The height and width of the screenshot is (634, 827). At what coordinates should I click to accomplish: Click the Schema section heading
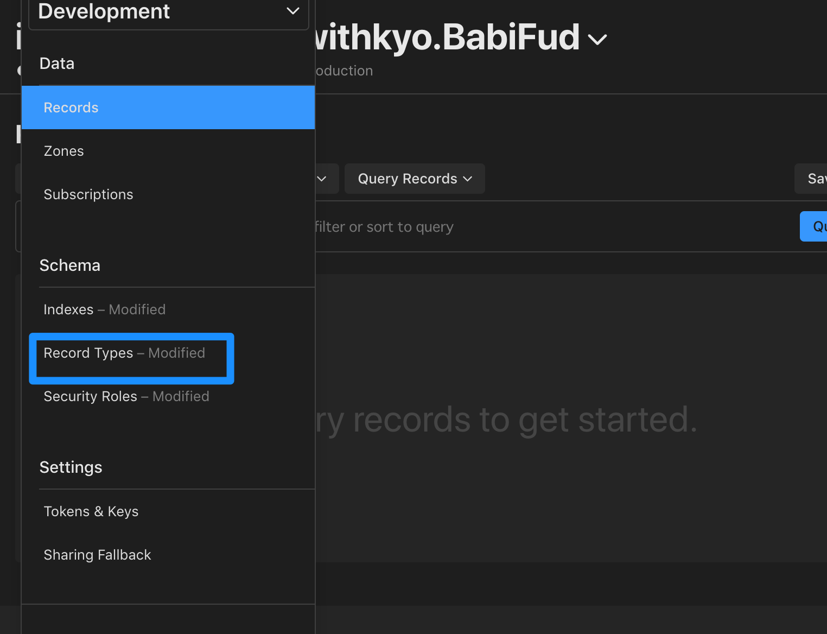pos(69,265)
